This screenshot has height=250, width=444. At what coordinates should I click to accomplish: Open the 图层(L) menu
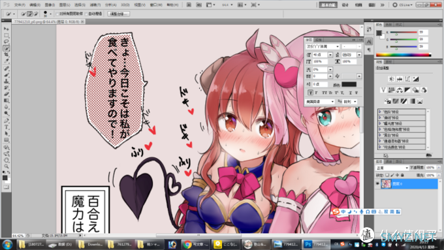point(65,5)
